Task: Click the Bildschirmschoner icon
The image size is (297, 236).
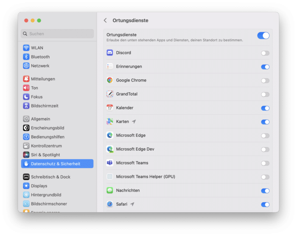Action: click(x=26, y=204)
